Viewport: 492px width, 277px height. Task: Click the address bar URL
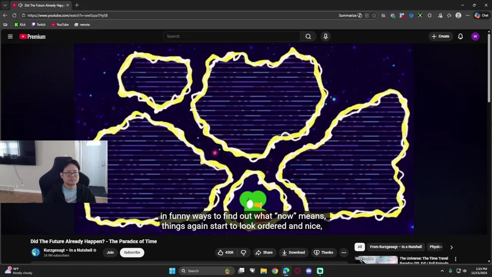(x=68, y=15)
